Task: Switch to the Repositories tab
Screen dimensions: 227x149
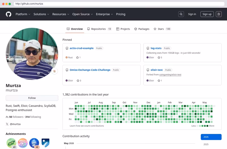Action: tap(99, 29)
